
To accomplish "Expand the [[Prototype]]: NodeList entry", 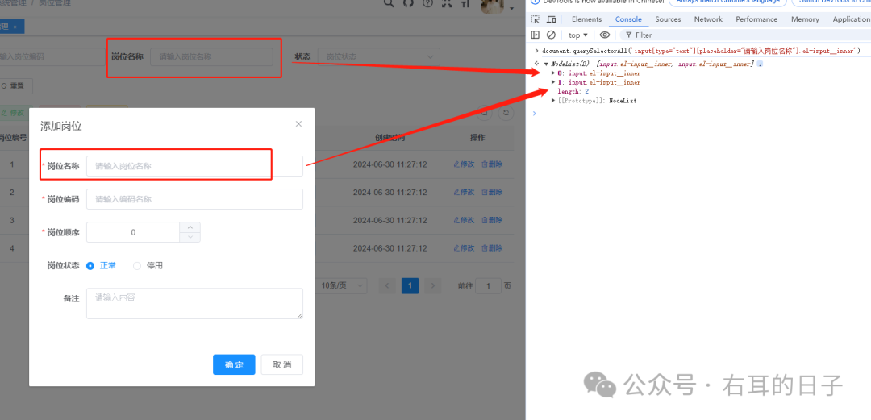I will coord(552,101).
